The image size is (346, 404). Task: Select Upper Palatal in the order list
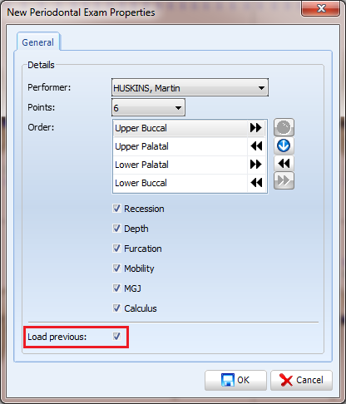tap(180, 146)
